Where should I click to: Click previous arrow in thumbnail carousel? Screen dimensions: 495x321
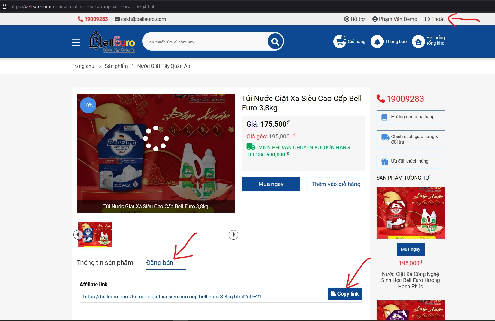click(78, 235)
